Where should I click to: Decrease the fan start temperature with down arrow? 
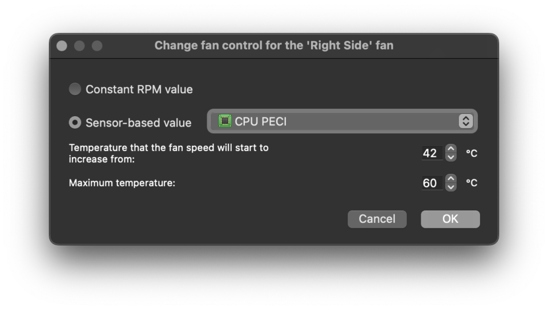click(451, 157)
